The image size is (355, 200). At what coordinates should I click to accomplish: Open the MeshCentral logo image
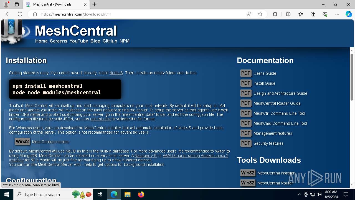tap(15, 31)
